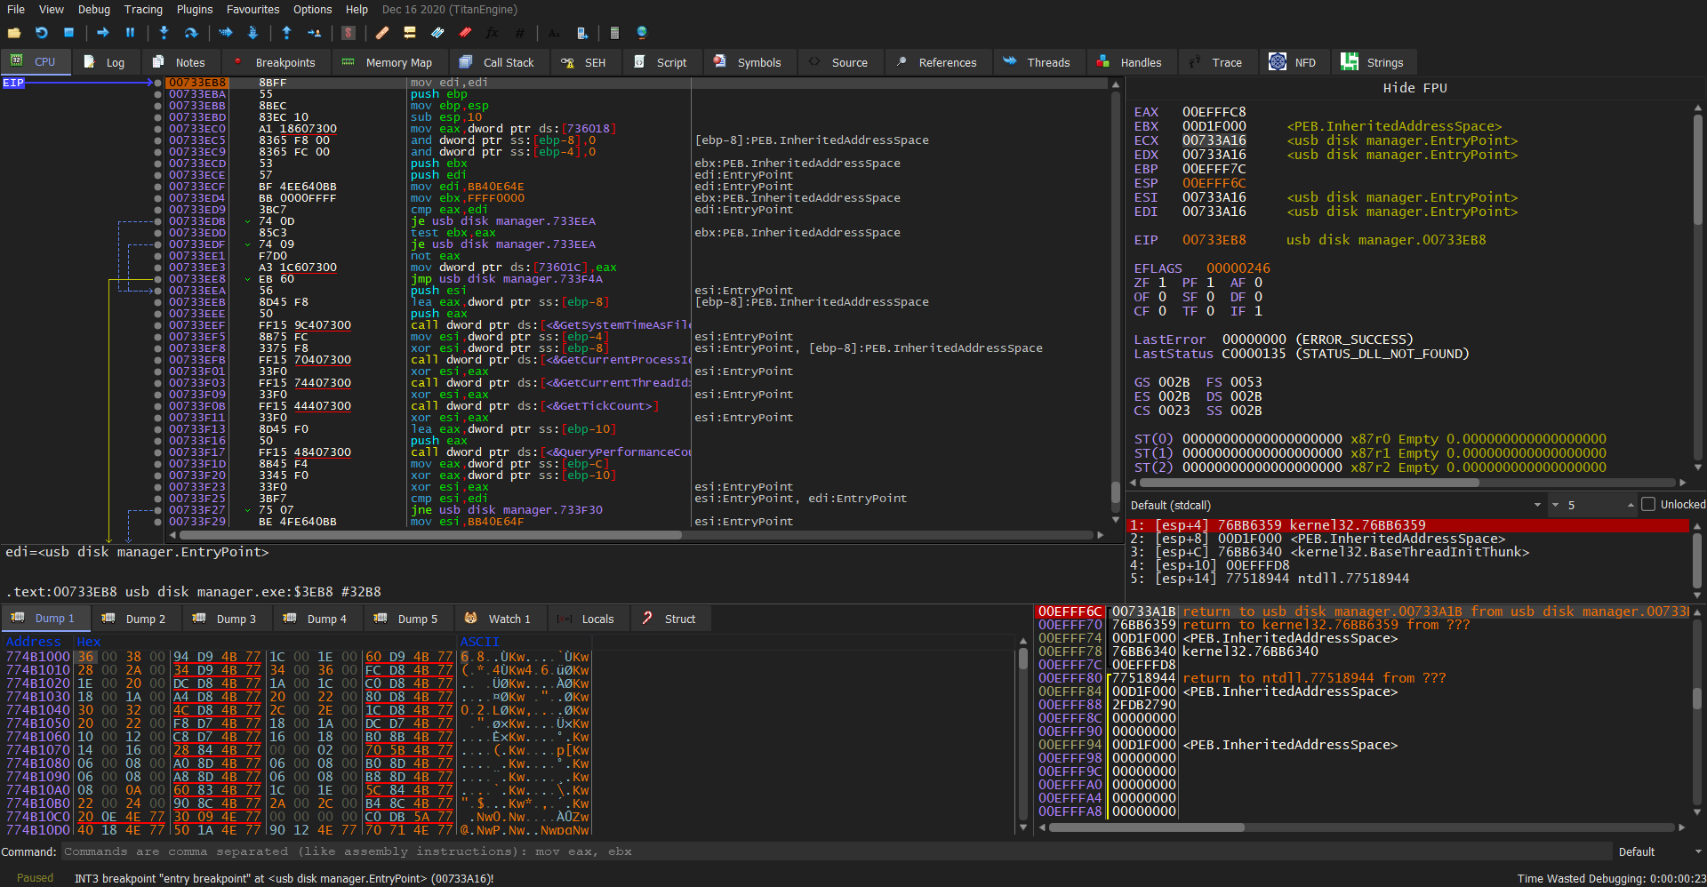
Task: Toggle breakpoint bullet at address 00733EBA
Action: click(157, 94)
